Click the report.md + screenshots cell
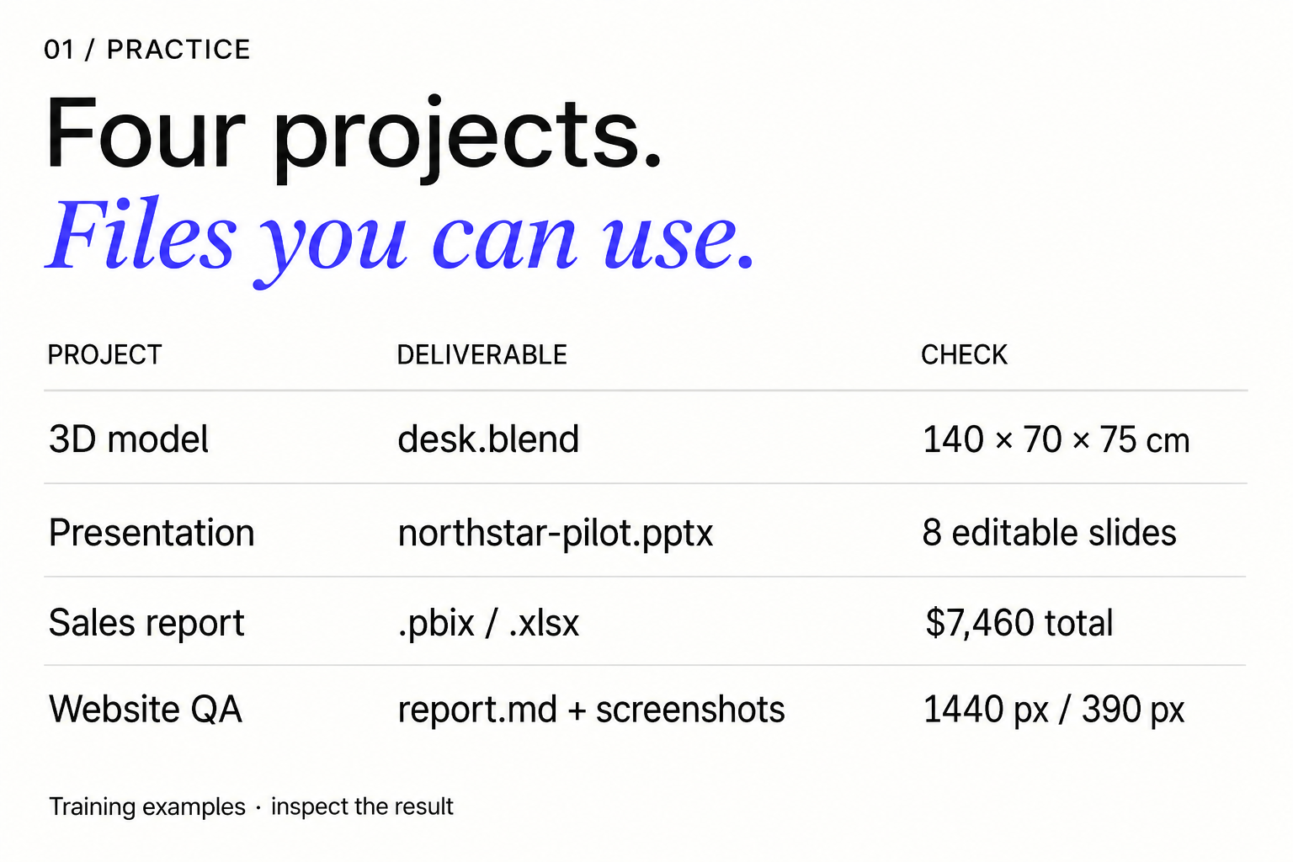 click(x=591, y=710)
